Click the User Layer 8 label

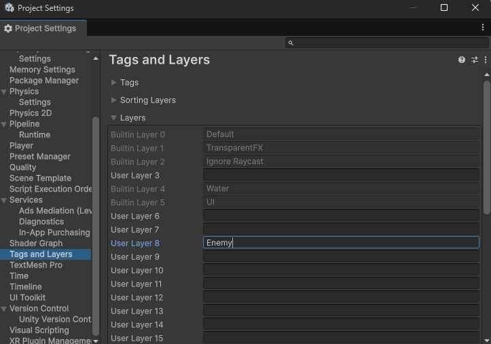pos(135,244)
